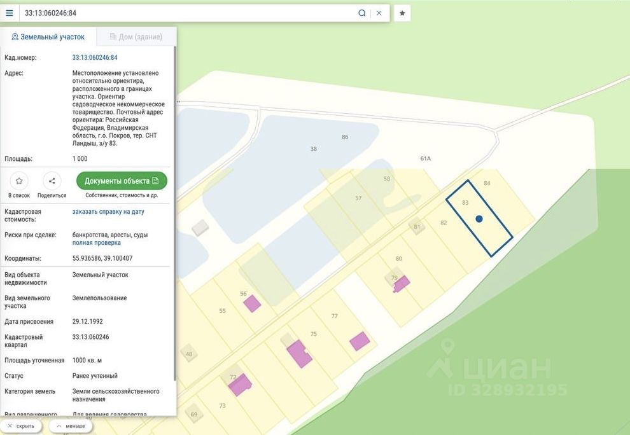
Task: Collapse details with the меньше button
Action: (x=71, y=426)
